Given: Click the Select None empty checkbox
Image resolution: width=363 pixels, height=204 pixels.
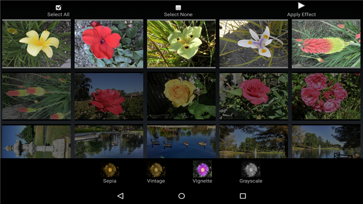Looking at the screenshot, I should pos(179,8).
